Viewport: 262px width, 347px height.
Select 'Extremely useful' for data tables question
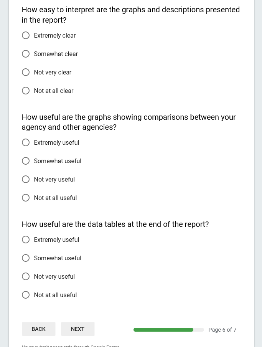point(26,240)
